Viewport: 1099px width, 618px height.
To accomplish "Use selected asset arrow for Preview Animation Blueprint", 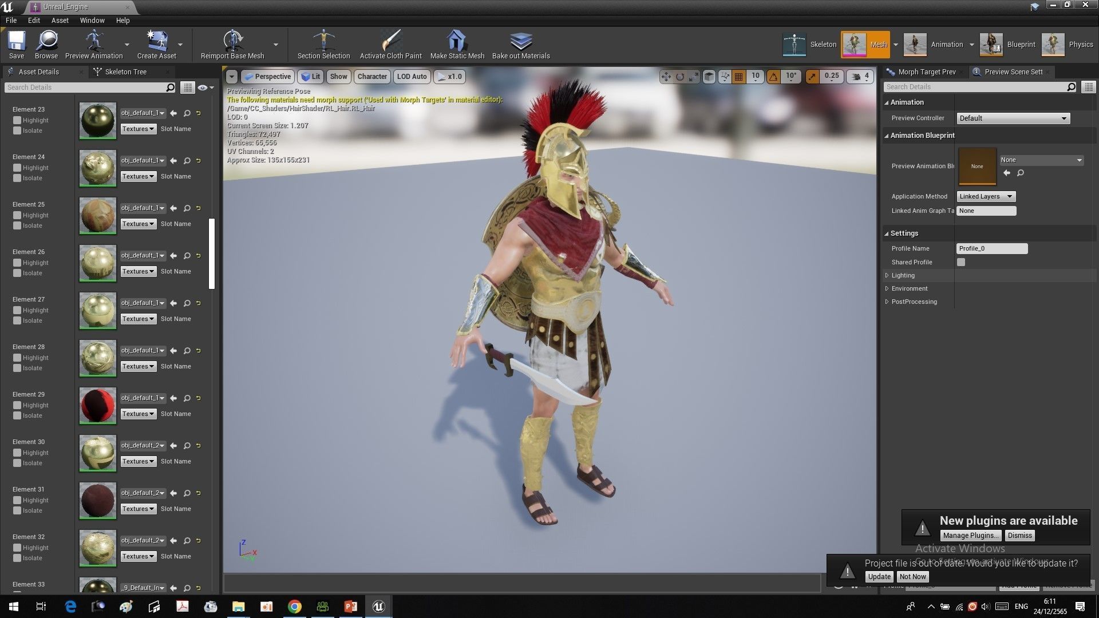I will 1007,173.
